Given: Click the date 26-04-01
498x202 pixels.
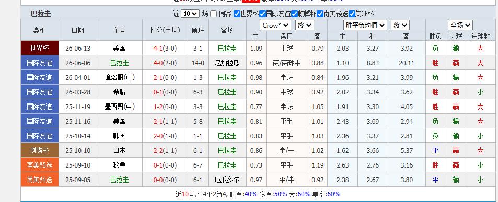Looking at the screenshot, I should (x=78, y=78).
